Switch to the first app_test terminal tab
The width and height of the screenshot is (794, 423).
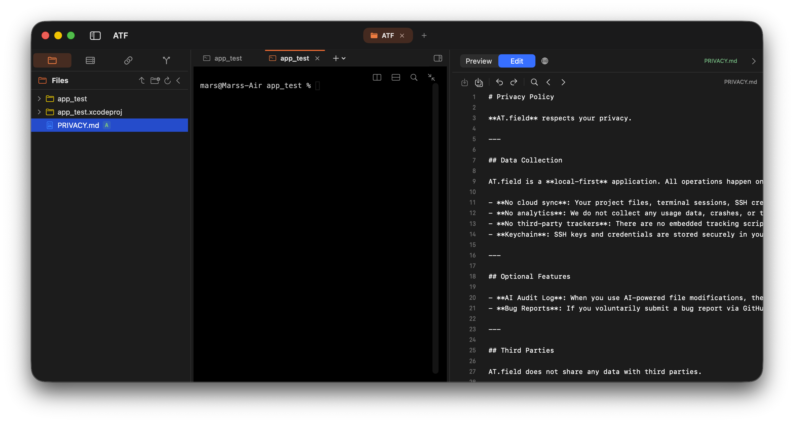tap(223, 58)
